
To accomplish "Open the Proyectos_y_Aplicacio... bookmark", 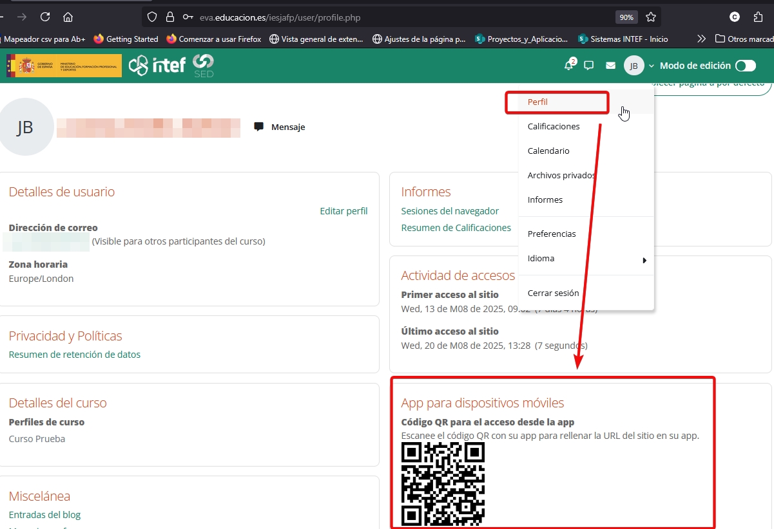I will coord(521,39).
